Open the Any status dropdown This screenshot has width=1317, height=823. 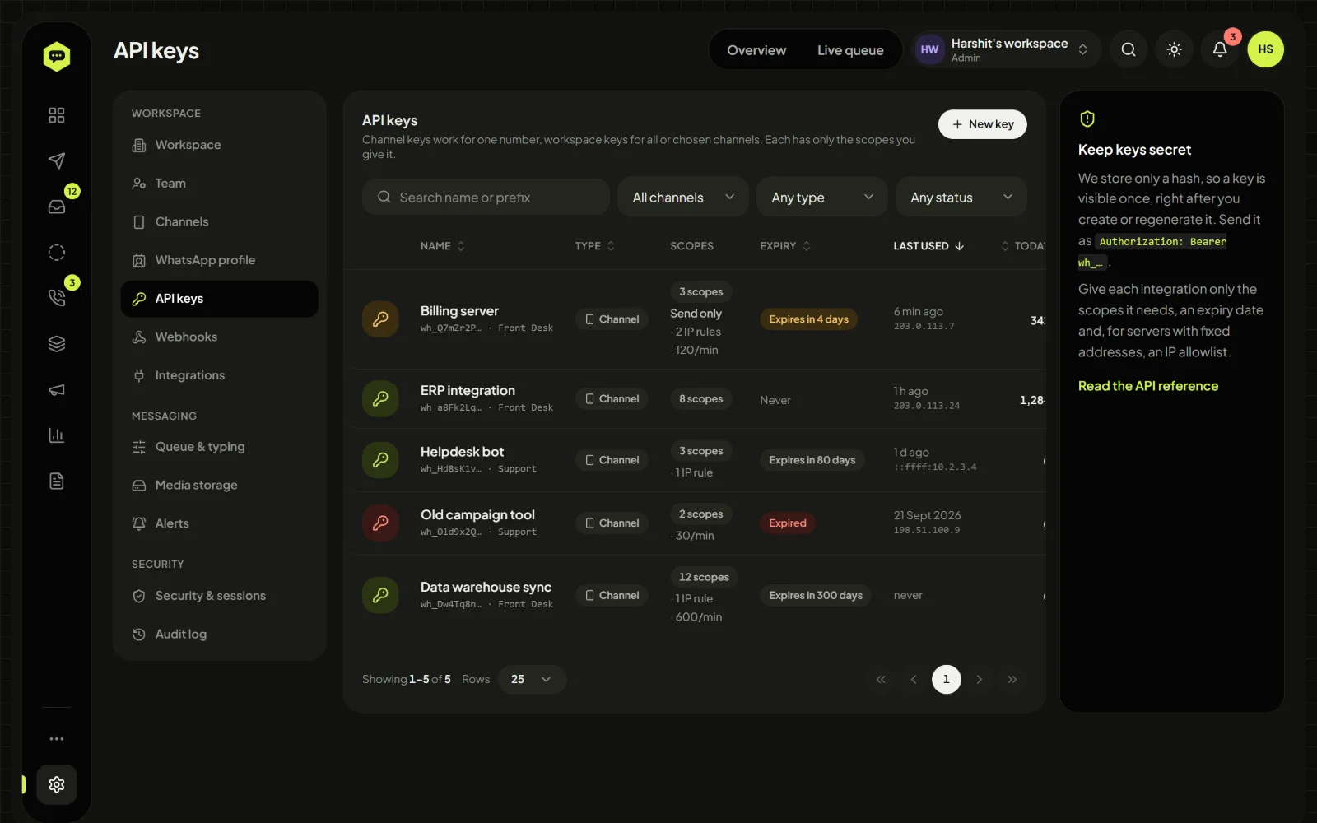point(961,197)
